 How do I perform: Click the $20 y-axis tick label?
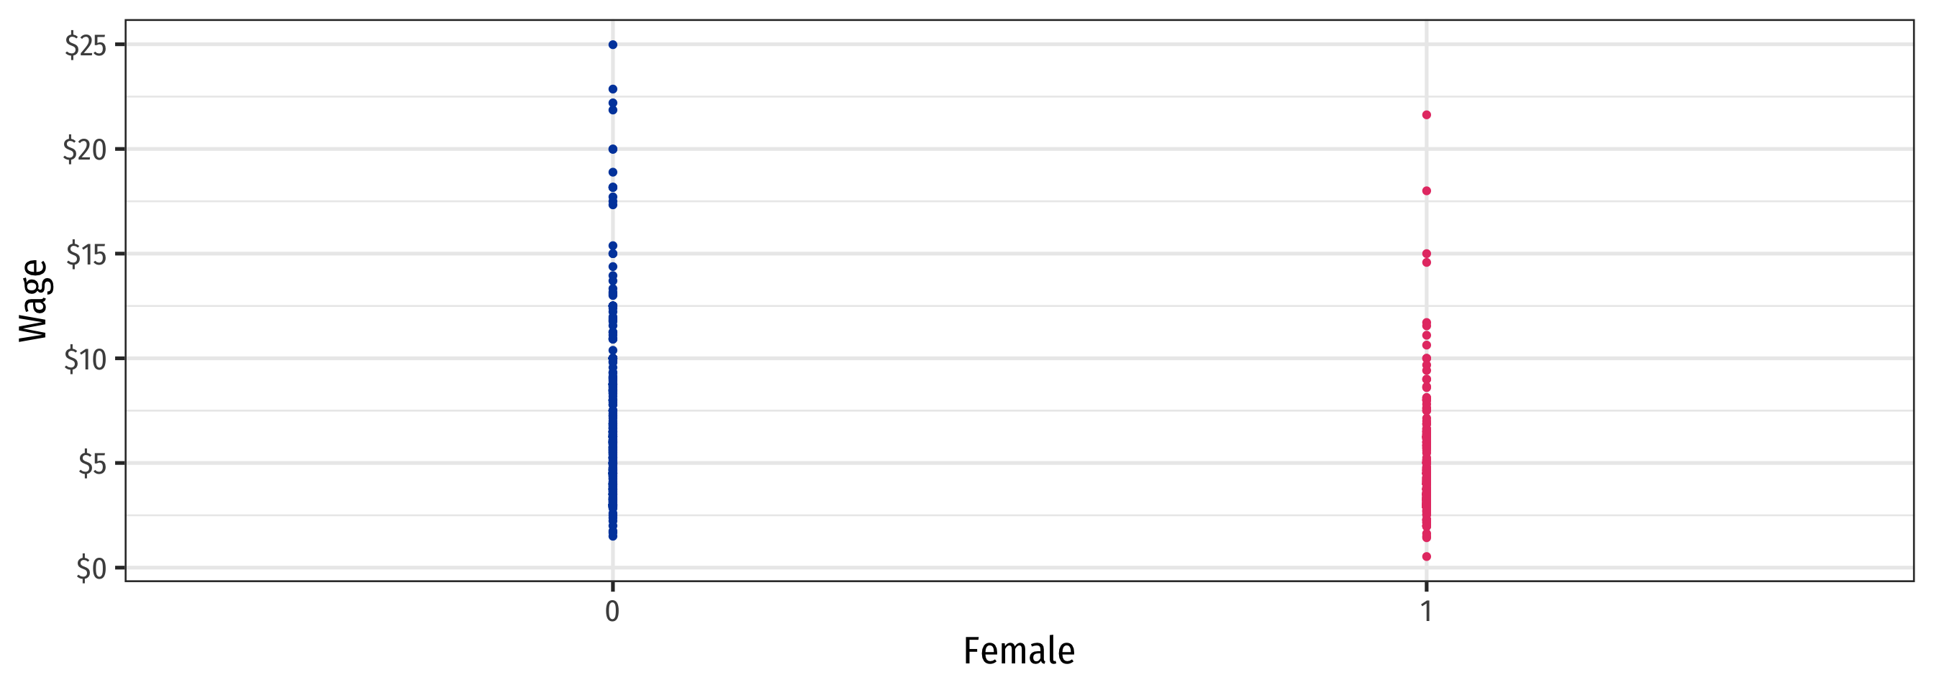[x=84, y=151]
